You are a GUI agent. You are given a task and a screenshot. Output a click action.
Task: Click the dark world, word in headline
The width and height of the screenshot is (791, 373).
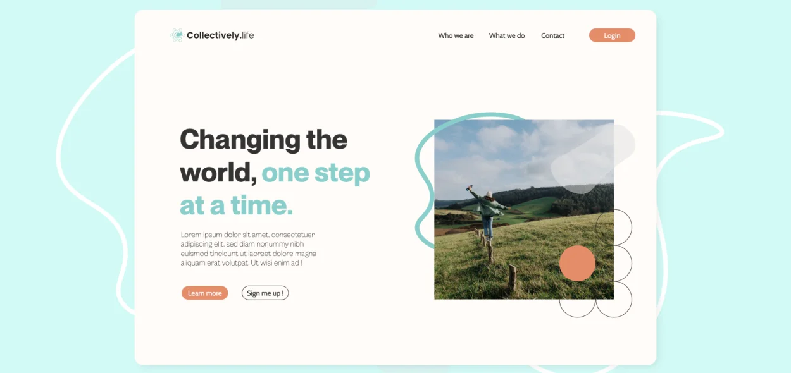pyautogui.click(x=218, y=173)
